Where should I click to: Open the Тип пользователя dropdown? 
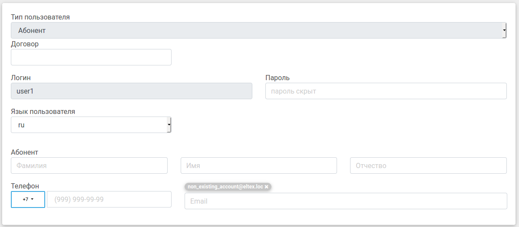tap(258, 30)
